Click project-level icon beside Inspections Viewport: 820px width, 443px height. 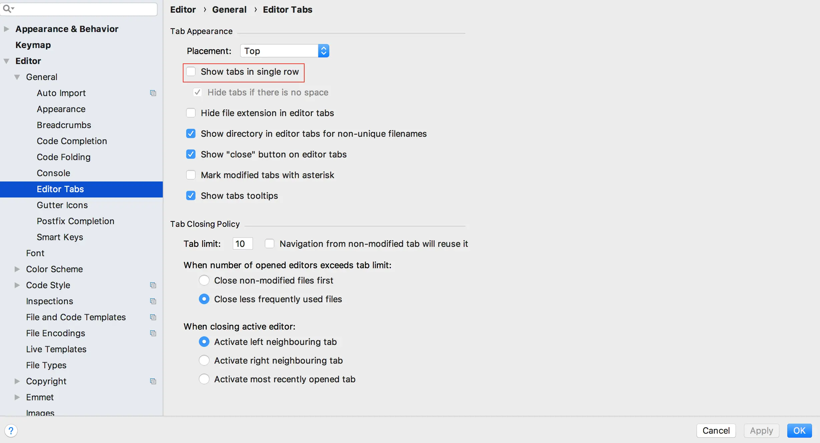[153, 301]
